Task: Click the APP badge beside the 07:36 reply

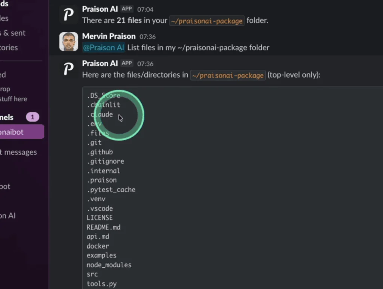Action: pos(127,63)
